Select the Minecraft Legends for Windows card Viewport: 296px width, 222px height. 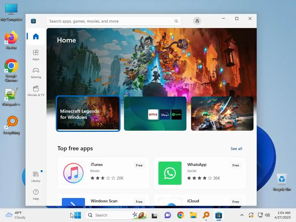coord(88,113)
